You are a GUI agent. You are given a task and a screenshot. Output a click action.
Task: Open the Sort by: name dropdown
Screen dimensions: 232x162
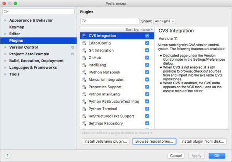(139, 30)
